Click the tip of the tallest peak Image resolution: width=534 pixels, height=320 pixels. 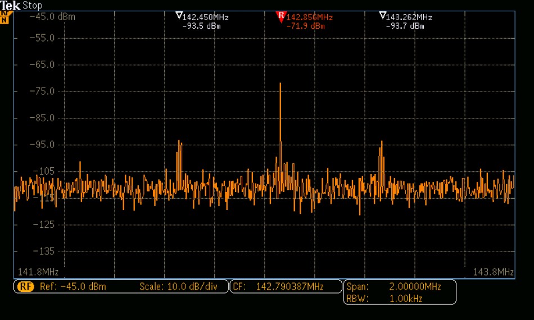point(280,83)
